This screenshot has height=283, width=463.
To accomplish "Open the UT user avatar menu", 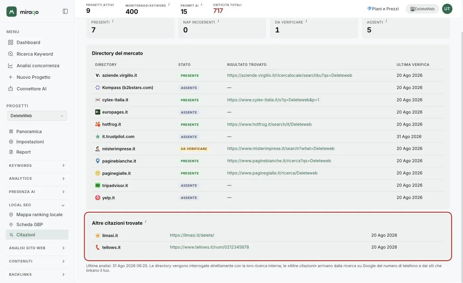I will 447,9.
